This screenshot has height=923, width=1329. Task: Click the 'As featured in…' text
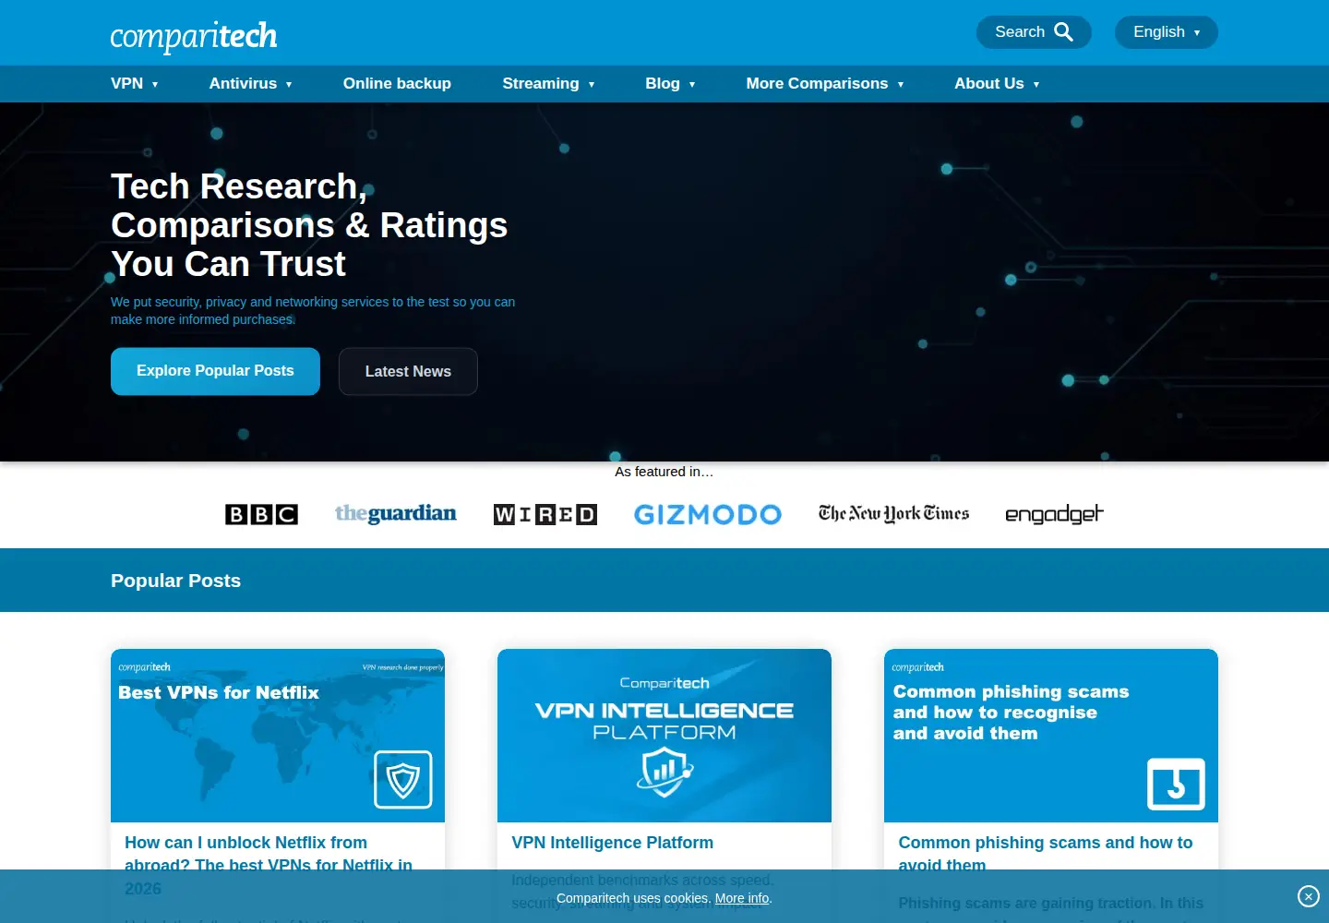coord(664,472)
